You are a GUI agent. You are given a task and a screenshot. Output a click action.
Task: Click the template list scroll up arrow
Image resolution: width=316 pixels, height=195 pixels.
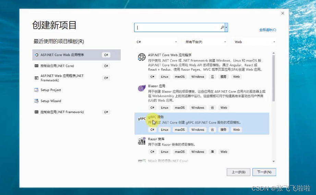point(274,53)
